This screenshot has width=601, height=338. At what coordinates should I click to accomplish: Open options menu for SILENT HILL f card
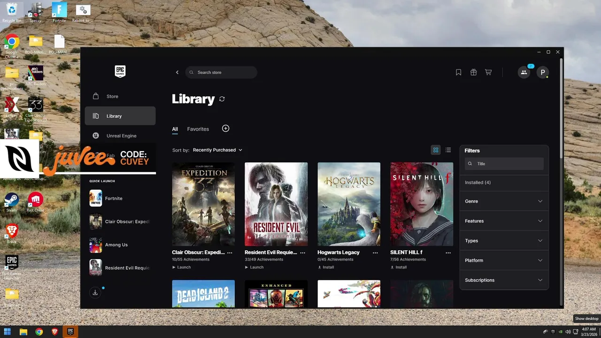pyautogui.click(x=448, y=253)
